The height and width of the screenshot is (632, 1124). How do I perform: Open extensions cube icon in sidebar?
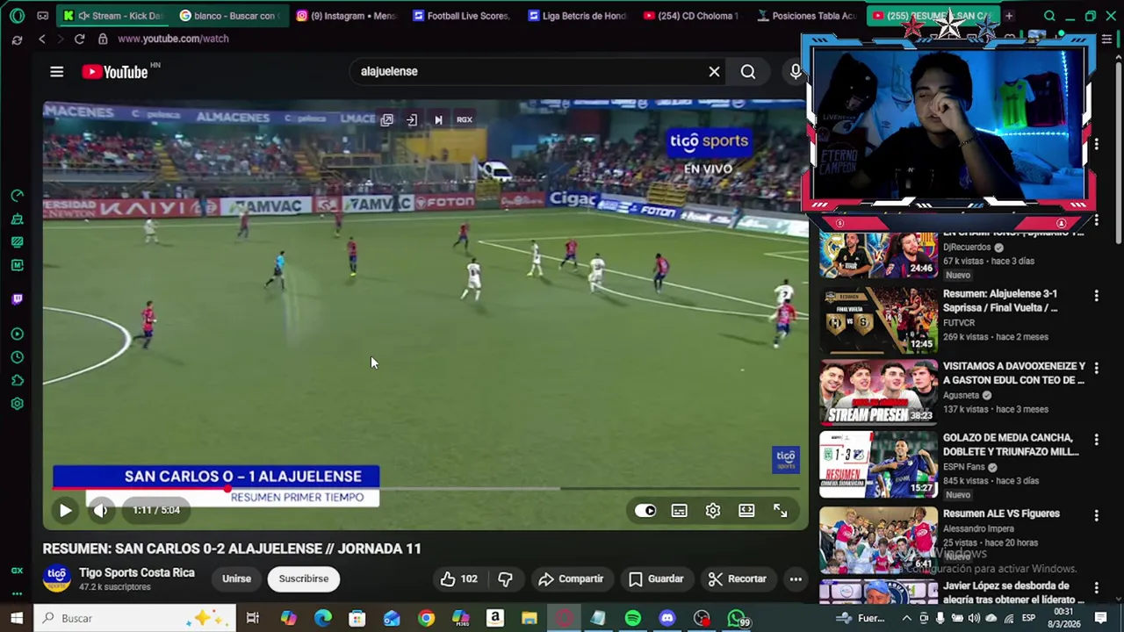pos(18,380)
